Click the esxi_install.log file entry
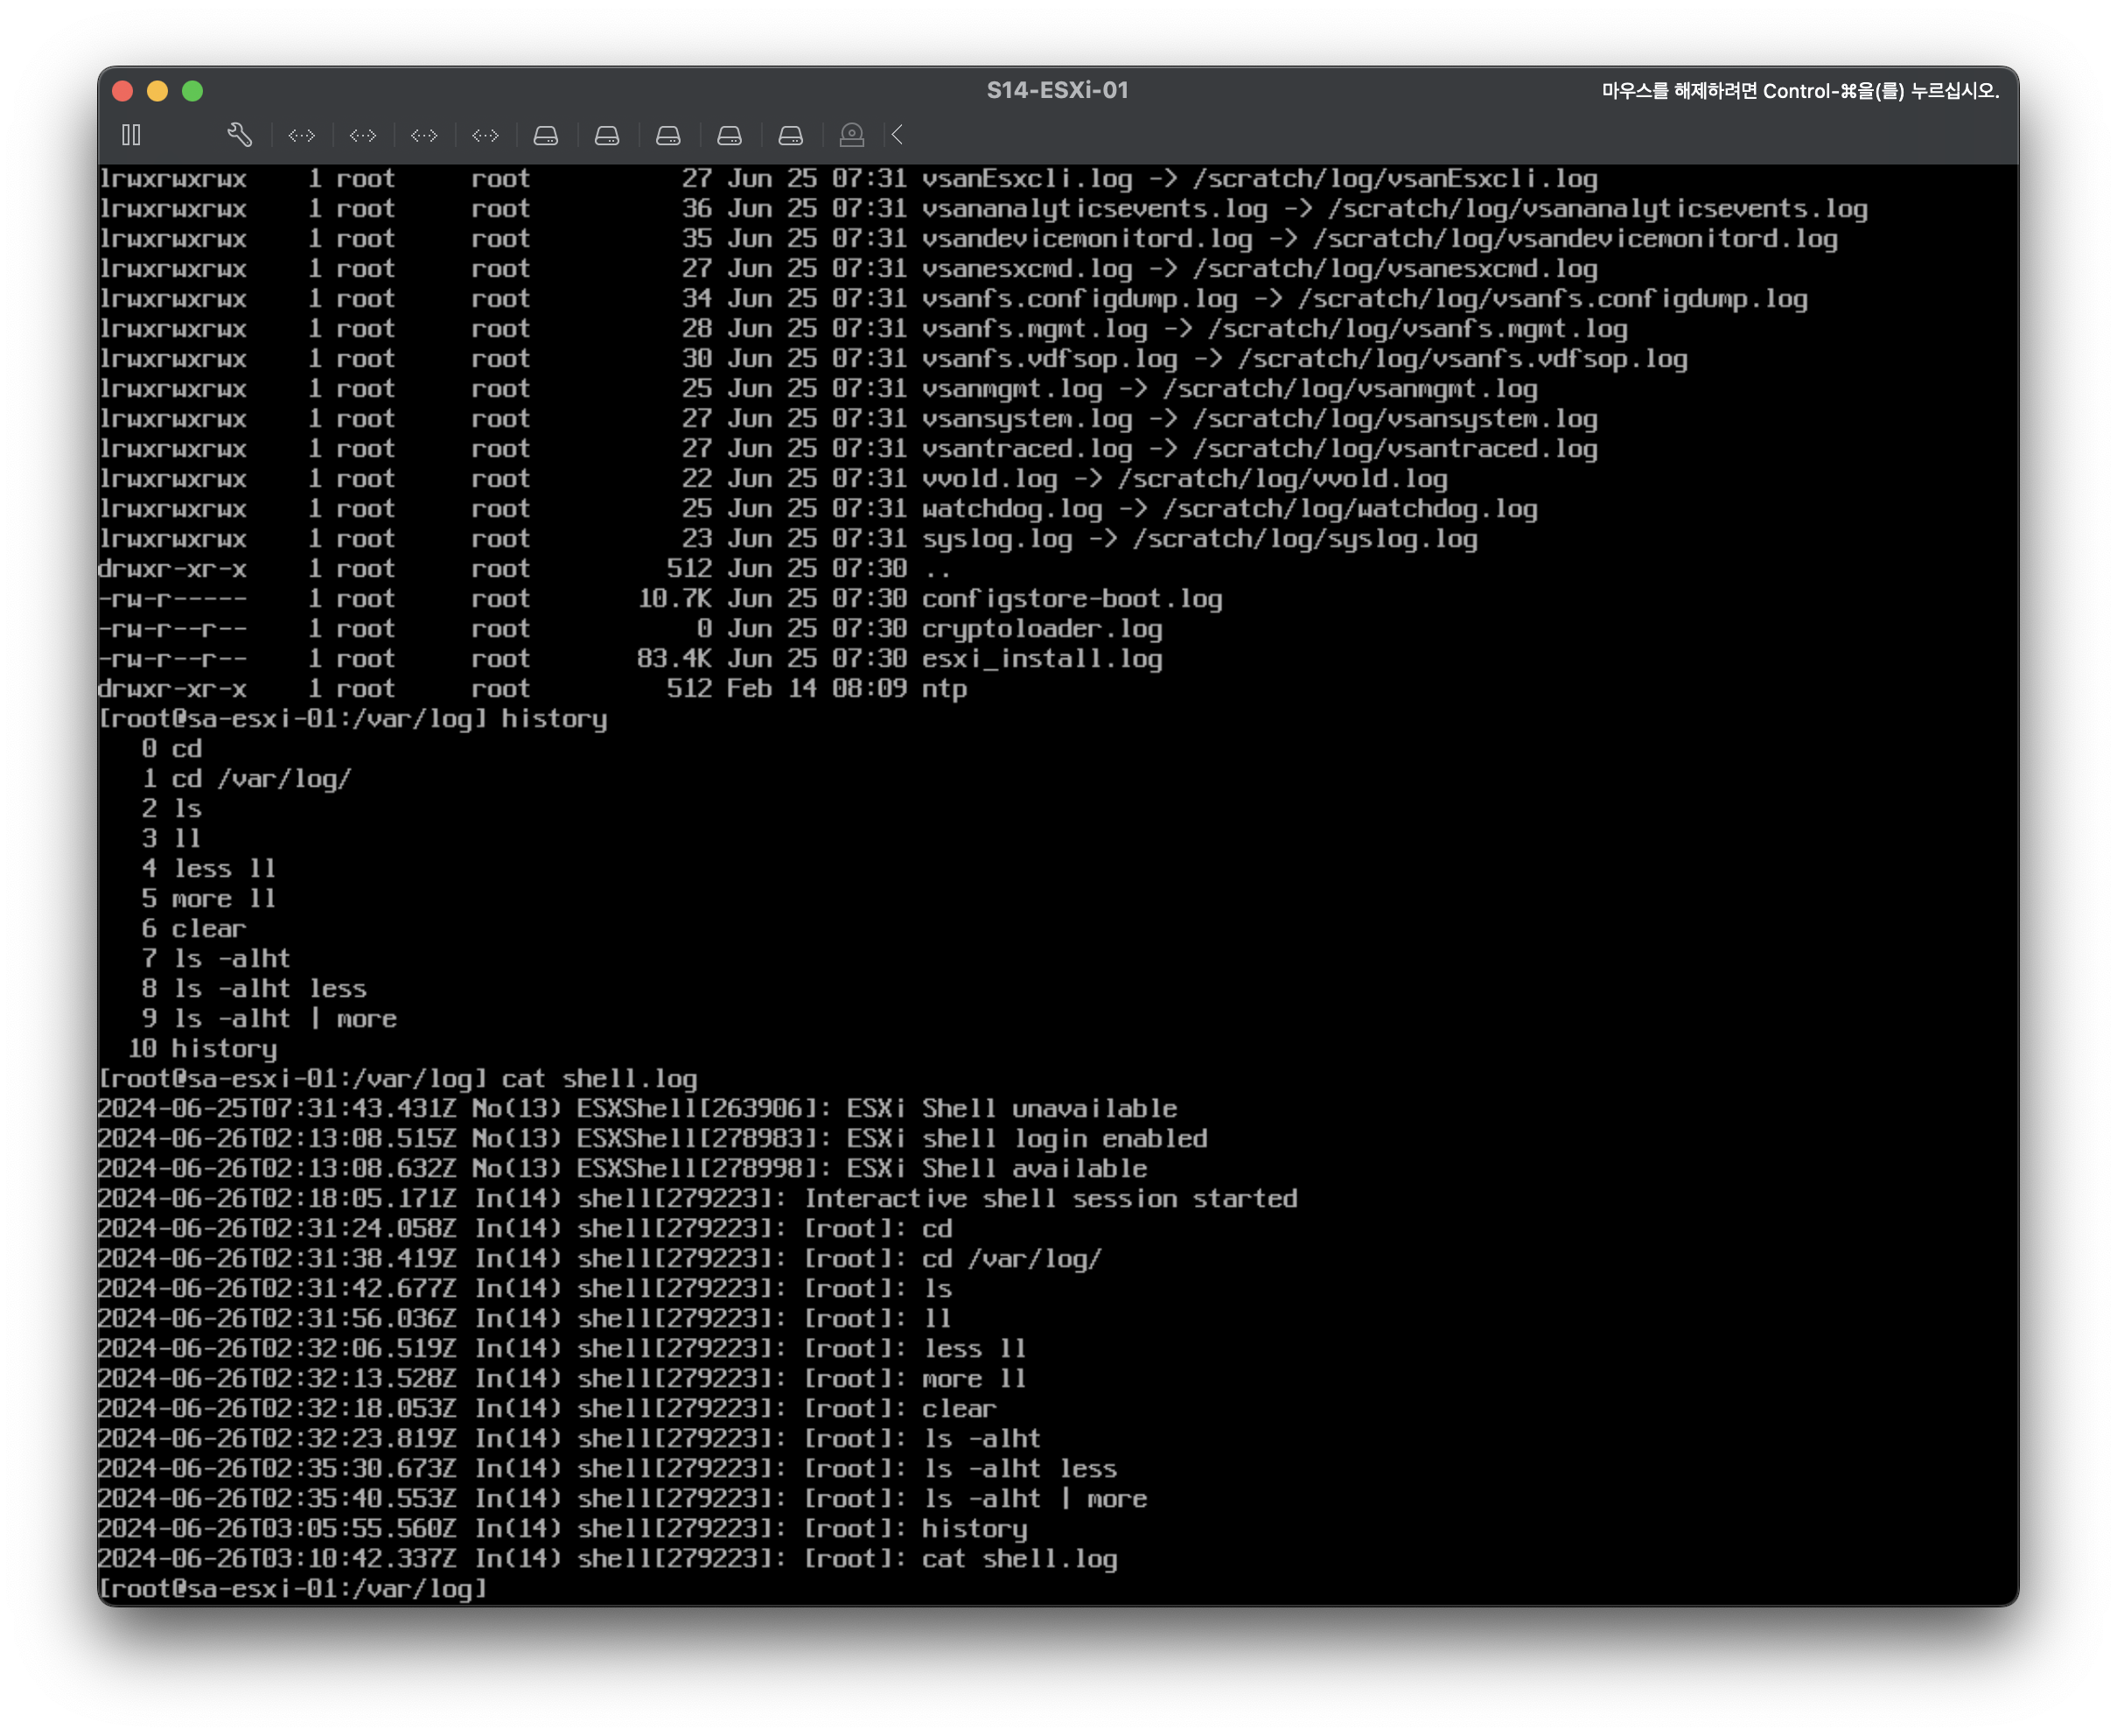The width and height of the screenshot is (2117, 1736). point(1040,659)
